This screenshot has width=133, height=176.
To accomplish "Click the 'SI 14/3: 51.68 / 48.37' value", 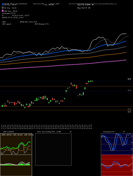I will [x=21, y=15].
